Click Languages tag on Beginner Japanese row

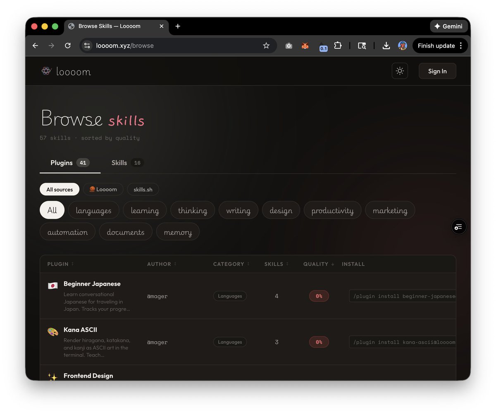pos(230,296)
